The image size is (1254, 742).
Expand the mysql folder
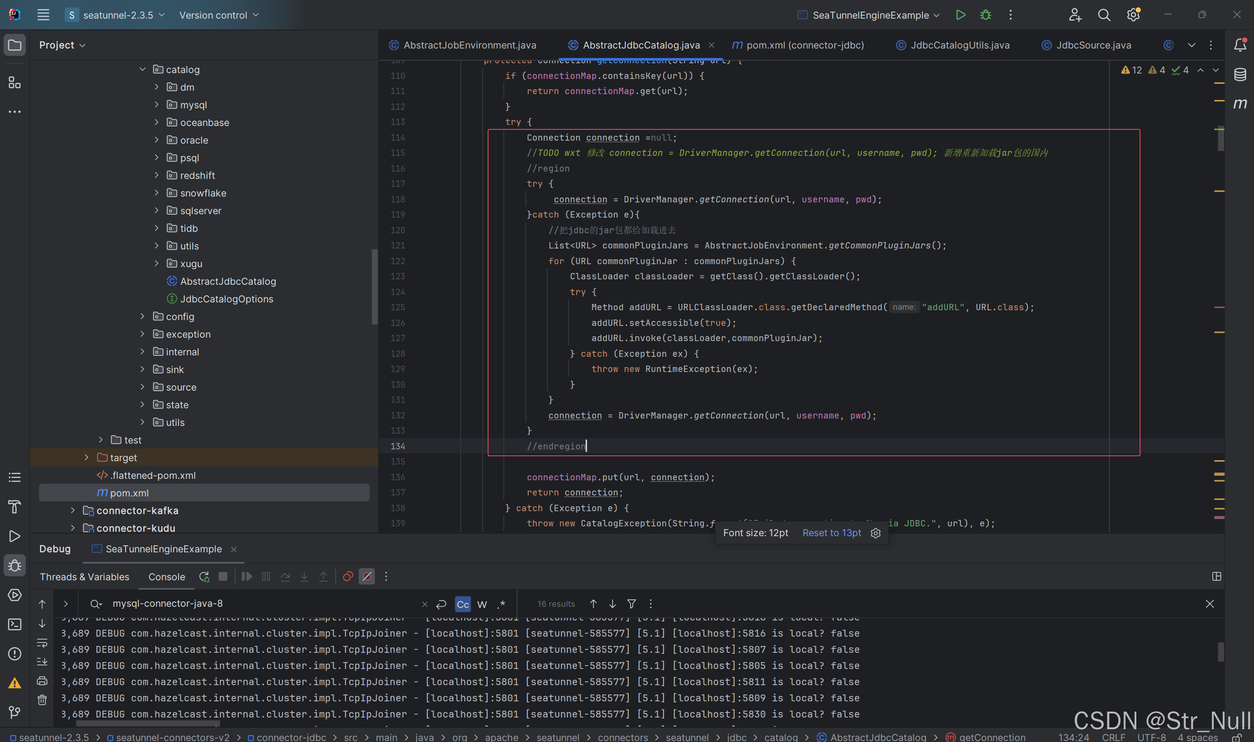156,104
